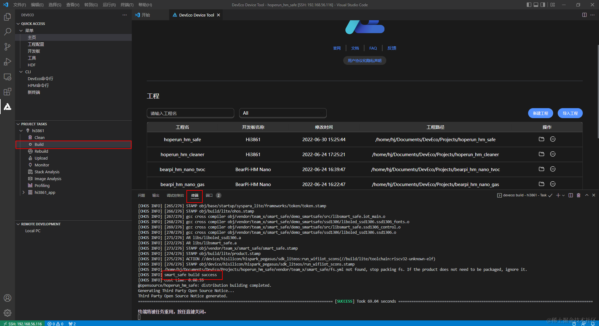Screen dimensions: 599x326
Task: Open the 查看(V) menu
Action: pyautogui.click(x=73, y=5)
